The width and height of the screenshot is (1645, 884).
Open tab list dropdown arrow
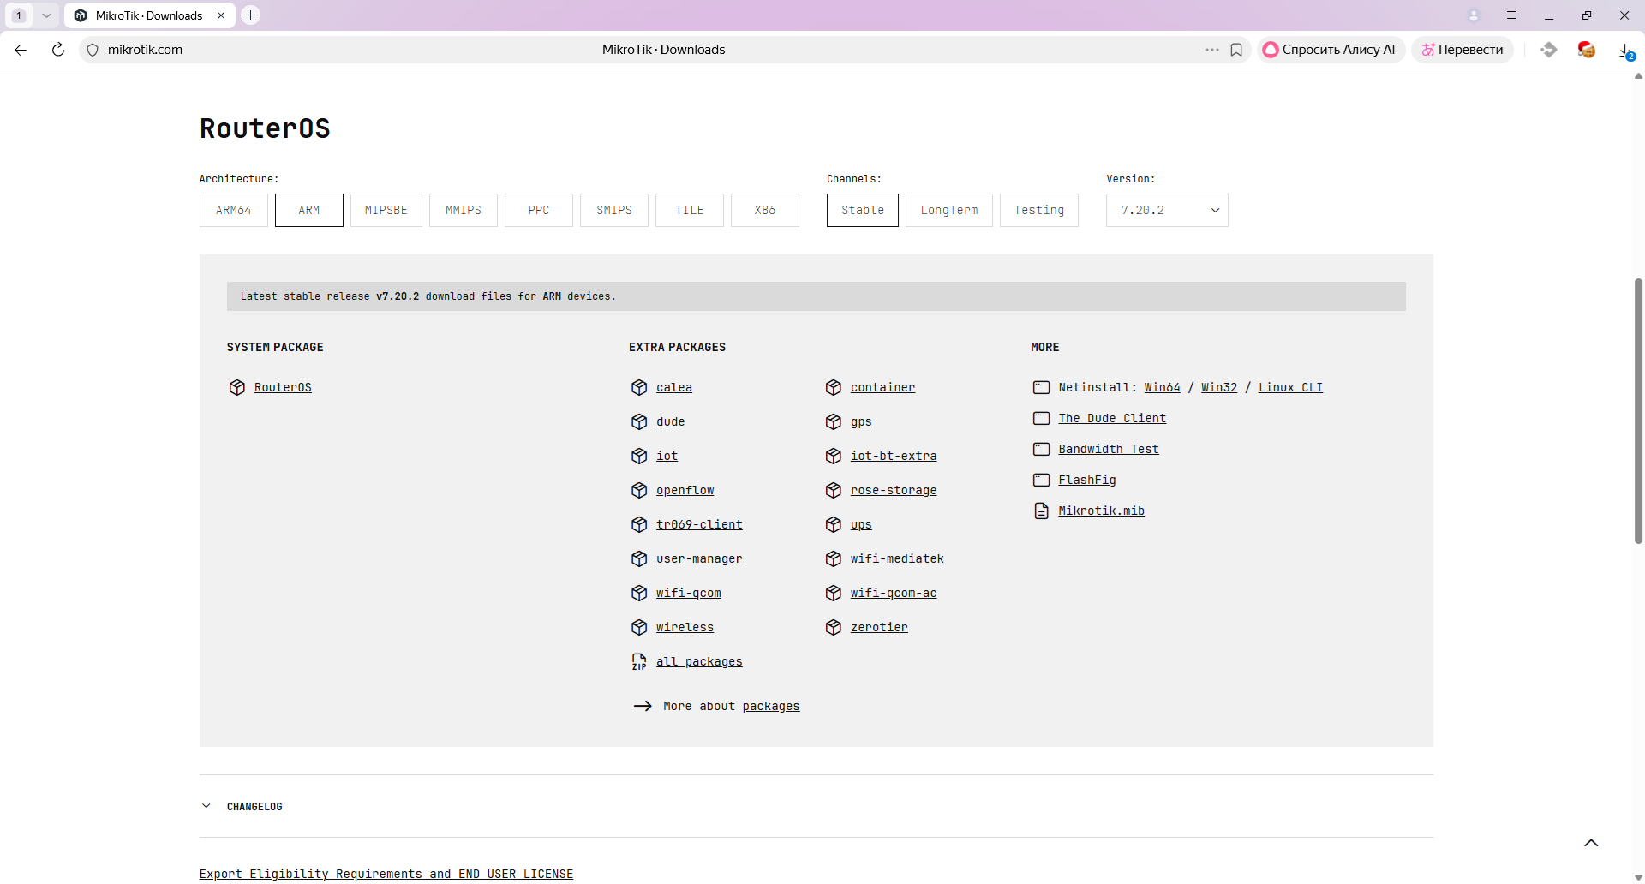(46, 15)
